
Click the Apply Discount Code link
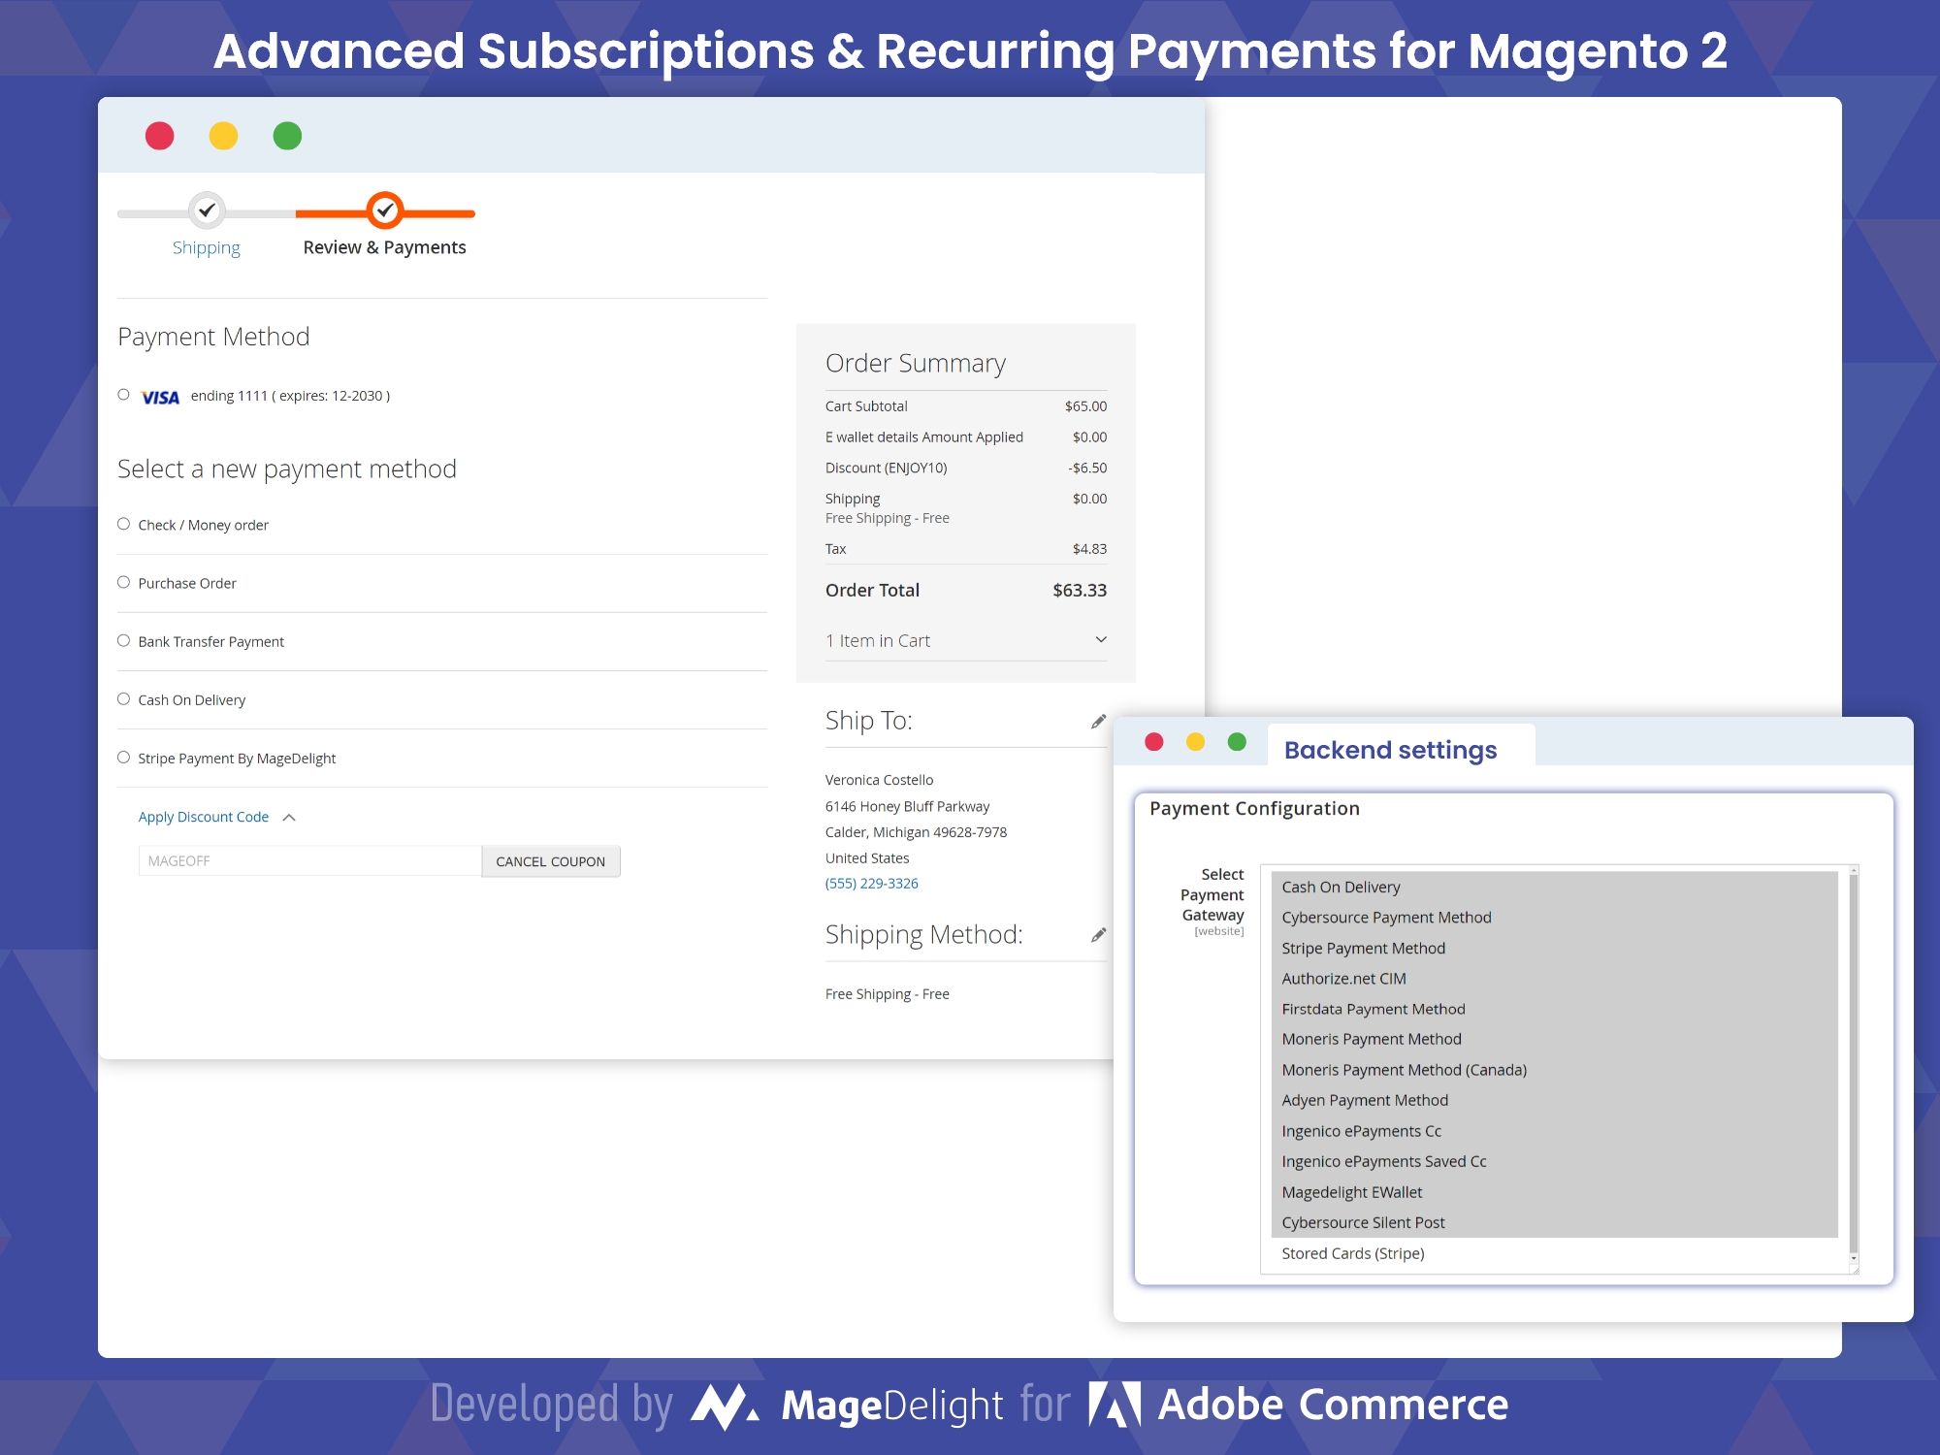203,816
